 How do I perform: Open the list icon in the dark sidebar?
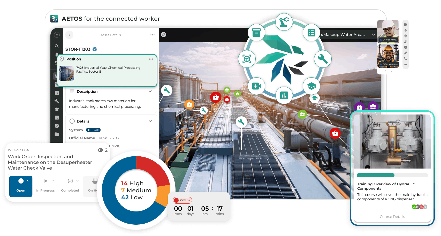point(57,93)
